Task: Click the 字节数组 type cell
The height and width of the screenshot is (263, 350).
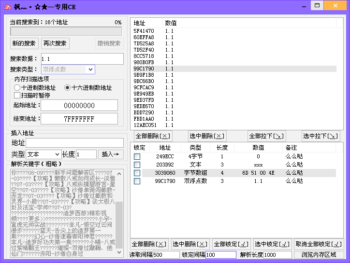Action: point(195,173)
